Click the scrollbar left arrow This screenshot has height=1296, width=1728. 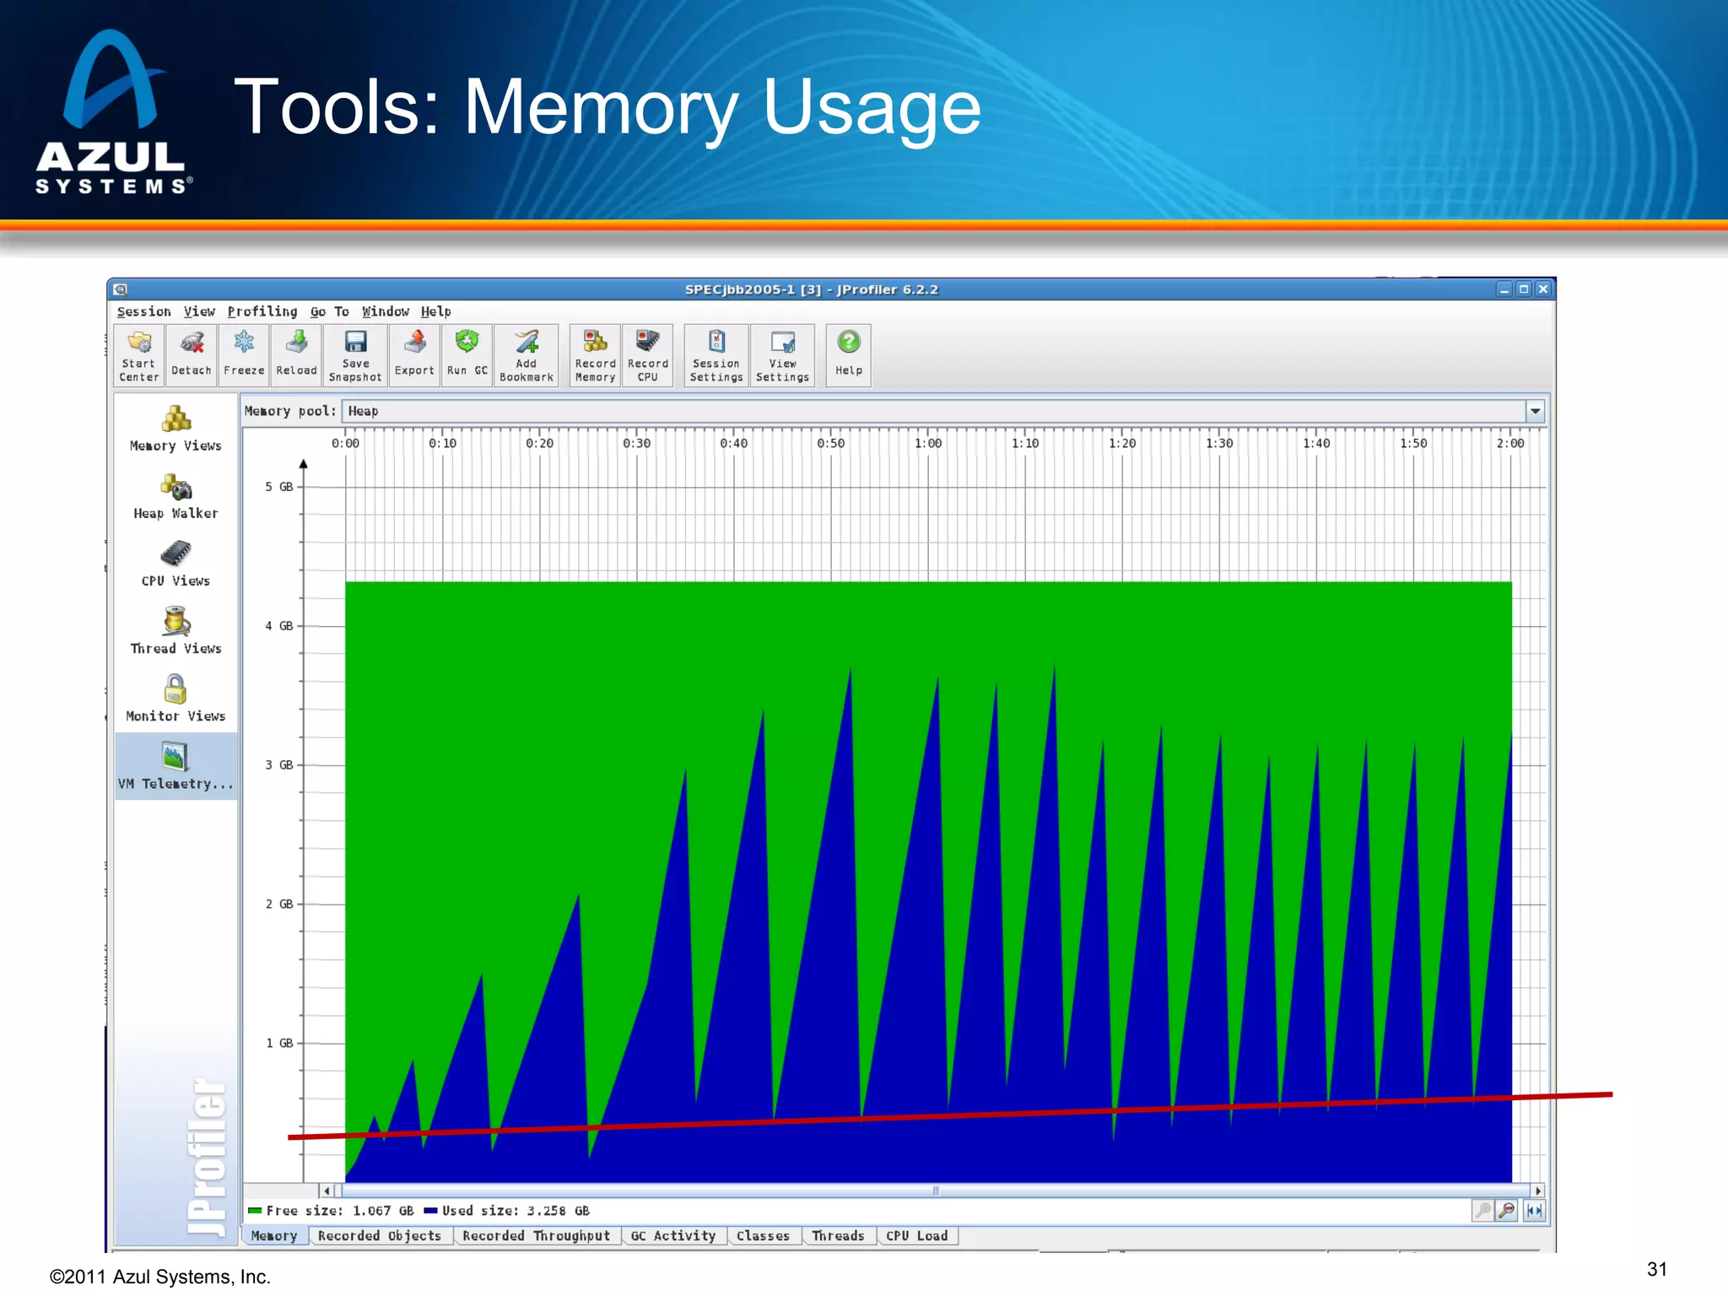[327, 1191]
